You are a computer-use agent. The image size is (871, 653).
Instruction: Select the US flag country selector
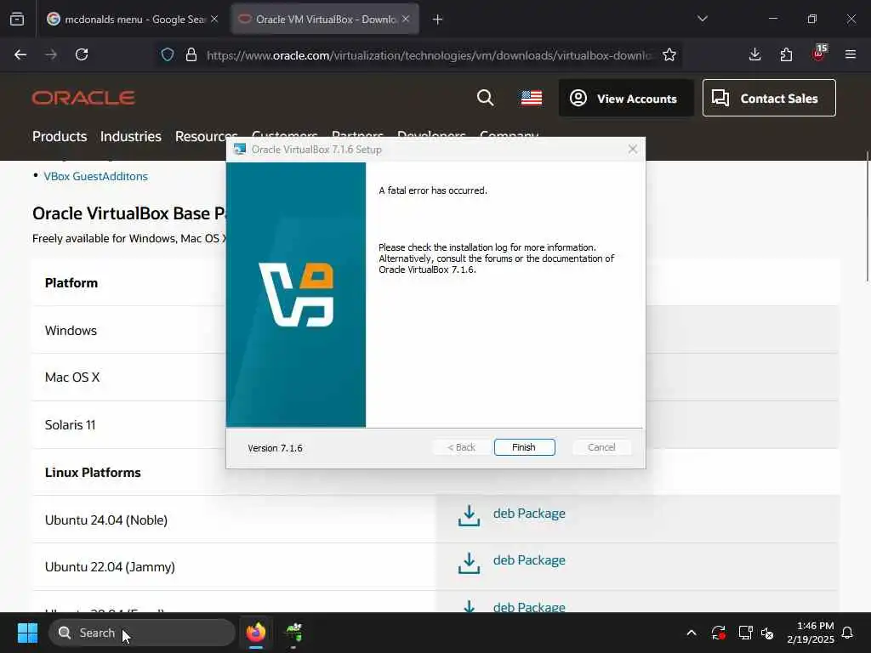pos(532,99)
